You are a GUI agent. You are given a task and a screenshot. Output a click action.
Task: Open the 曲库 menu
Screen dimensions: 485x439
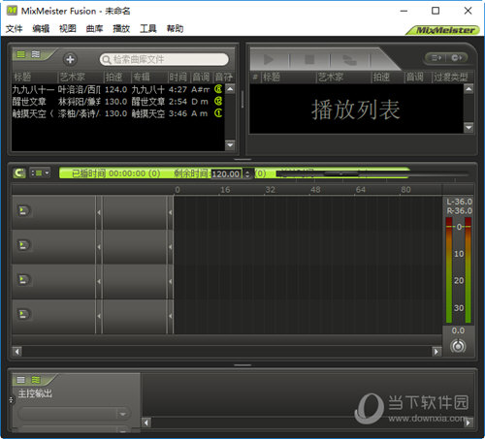click(94, 29)
